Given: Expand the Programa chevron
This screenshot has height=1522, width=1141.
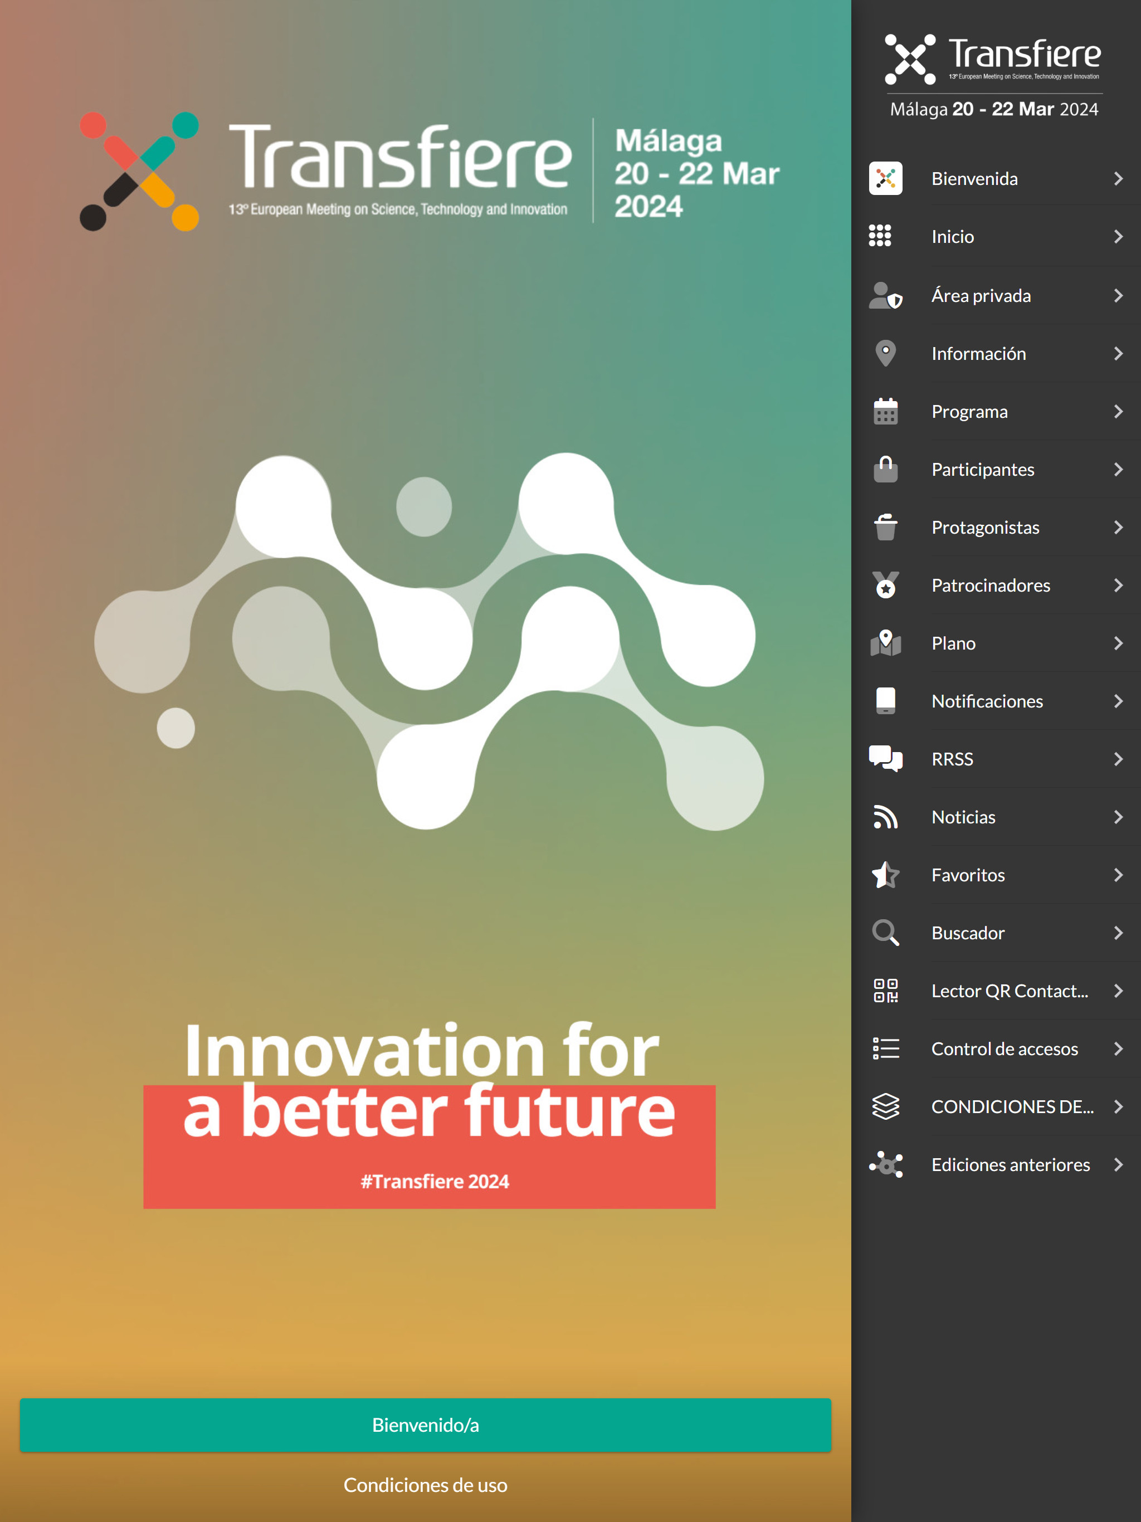Looking at the screenshot, I should pos(1118,411).
